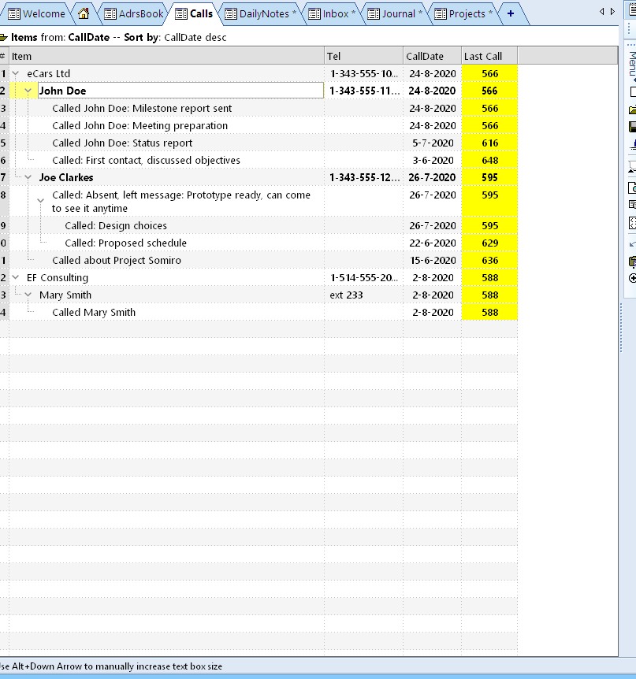
Task: Add a new tab with the plus button
Action: tap(512, 13)
